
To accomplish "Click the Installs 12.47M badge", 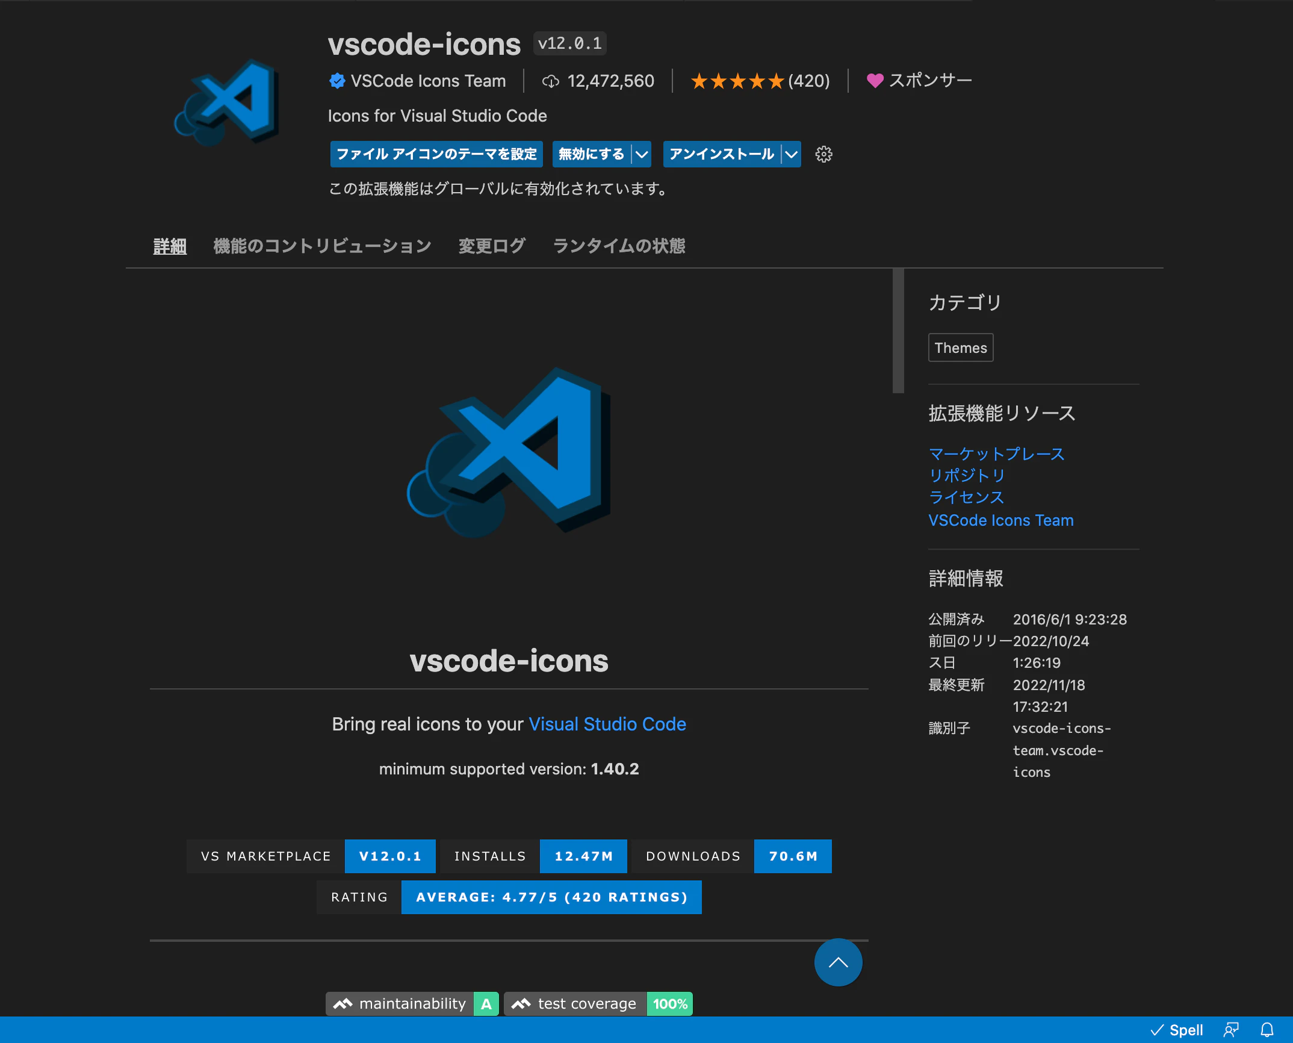I will (533, 856).
